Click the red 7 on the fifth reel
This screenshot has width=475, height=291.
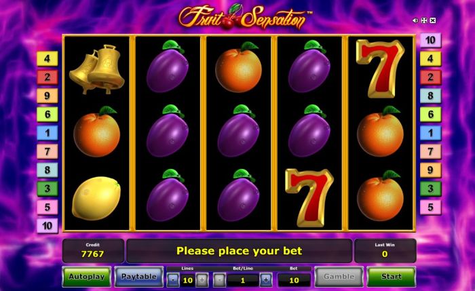click(380, 69)
